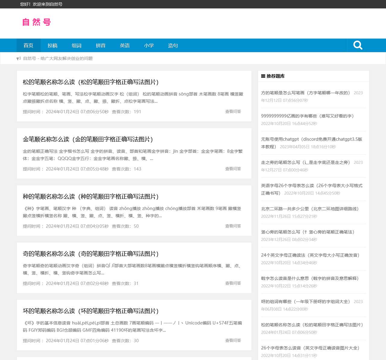The width and height of the screenshot is (386, 360).
Task: Open 坏的笔顺名称怎么读 article title
Action: (x=91, y=311)
